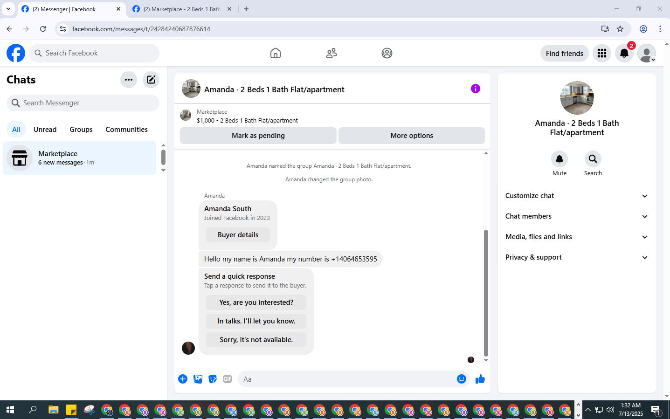Image resolution: width=670 pixels, height=419 pixels.
Task: Open the Marketplace listing $1,000 link
Action: [x=247, y=120]
